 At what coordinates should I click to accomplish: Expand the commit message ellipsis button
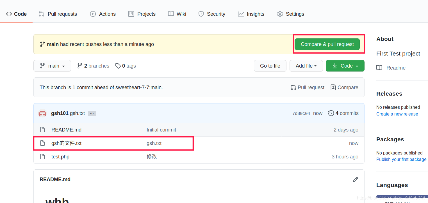(x=92, y=114)
